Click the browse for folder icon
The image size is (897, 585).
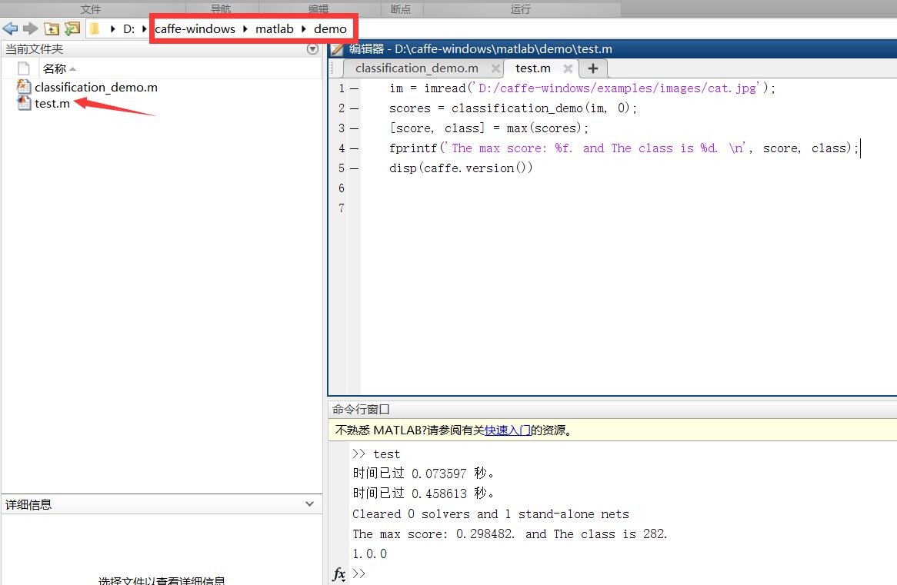71,28
